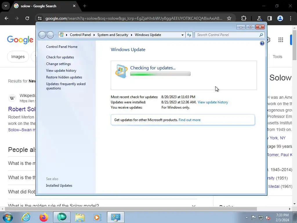The height and width of the screenshot is (223, 297).
Task: Click View update history in the sidebar
Action: pos(61,71)
